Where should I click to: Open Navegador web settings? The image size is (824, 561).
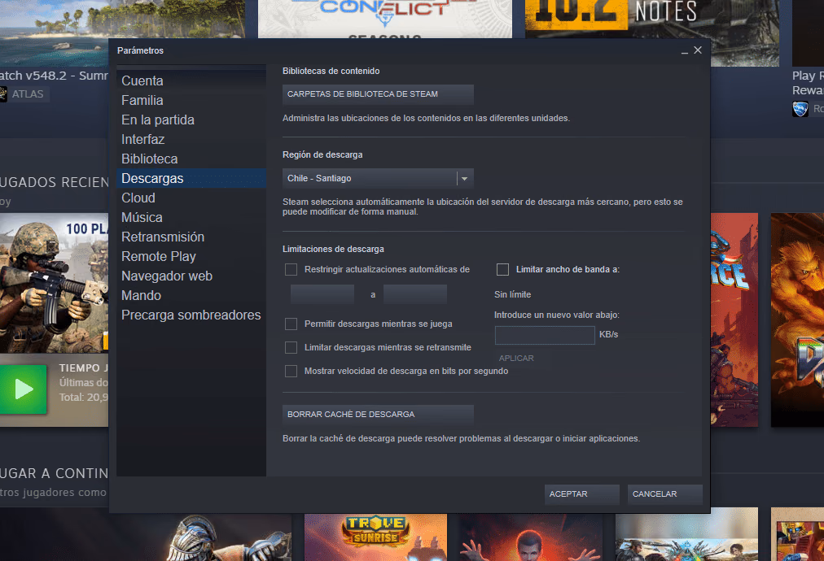[x=167, y=276]
